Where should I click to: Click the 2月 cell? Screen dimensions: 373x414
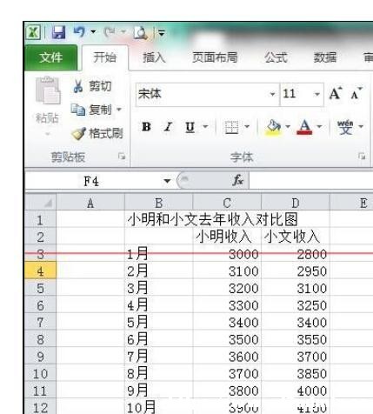[x=158, y=270]
